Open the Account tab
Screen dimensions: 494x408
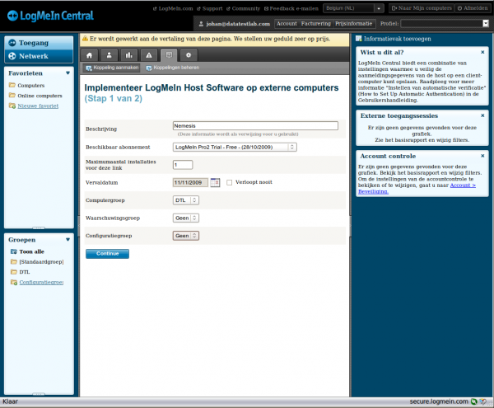[x=287, y=24]
